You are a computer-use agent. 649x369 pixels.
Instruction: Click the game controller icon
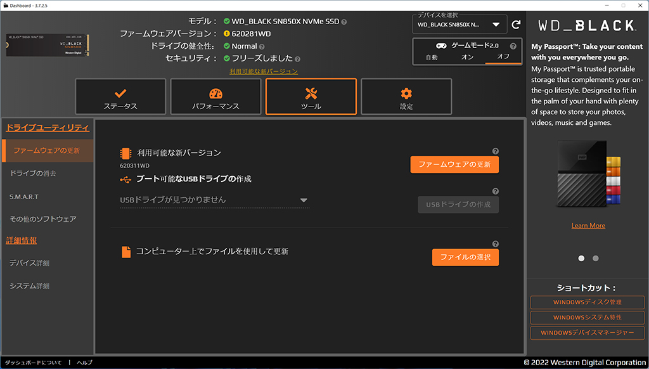441,46
